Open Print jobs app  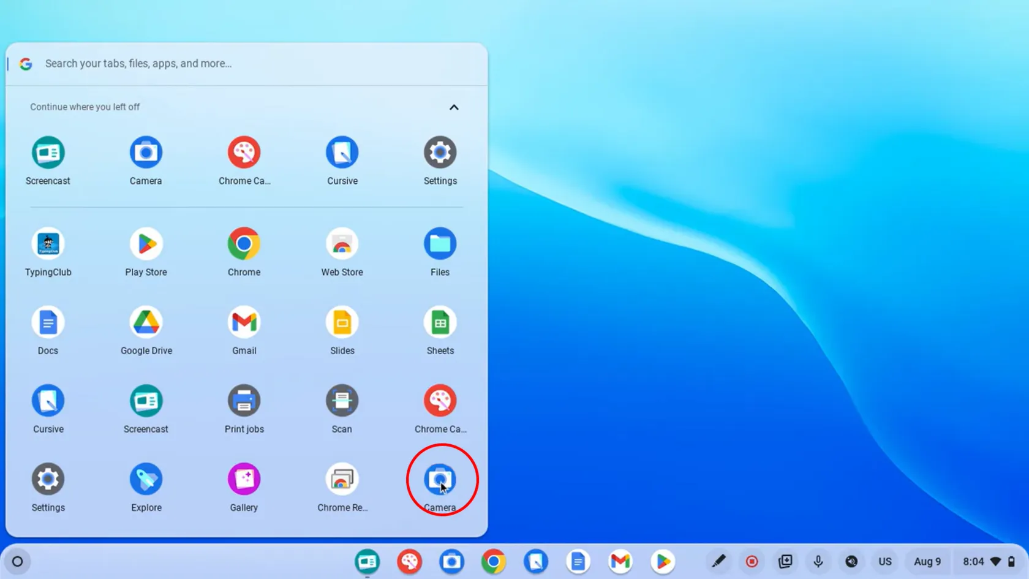(x=244, y=401)
